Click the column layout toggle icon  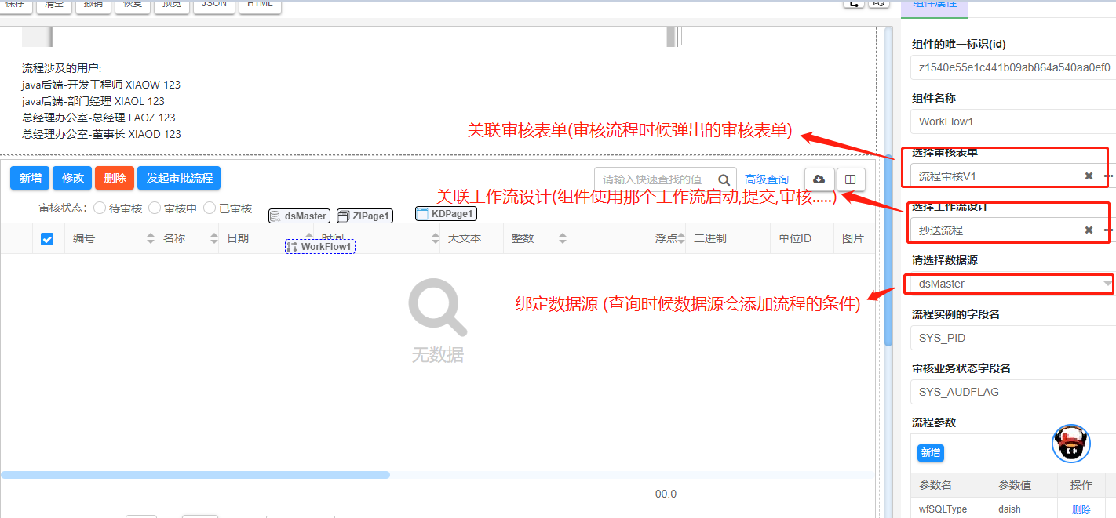pyautogui.click(x=850, y=179)
